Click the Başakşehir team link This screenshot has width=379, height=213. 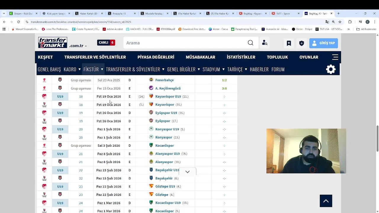coord(164,178)
